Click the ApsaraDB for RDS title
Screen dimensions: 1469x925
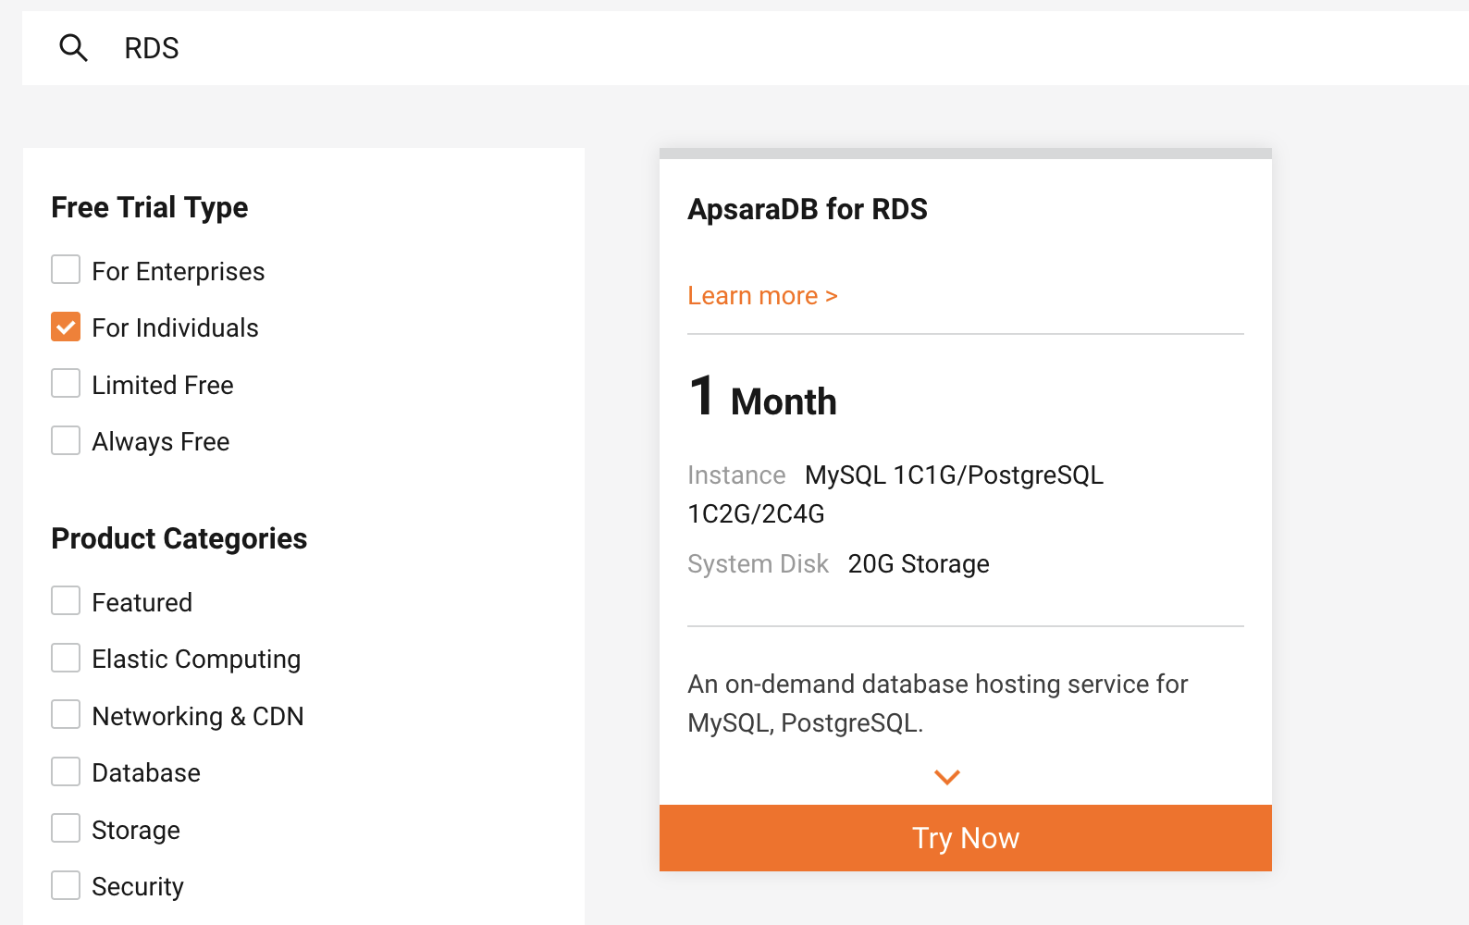coord(808,209)
